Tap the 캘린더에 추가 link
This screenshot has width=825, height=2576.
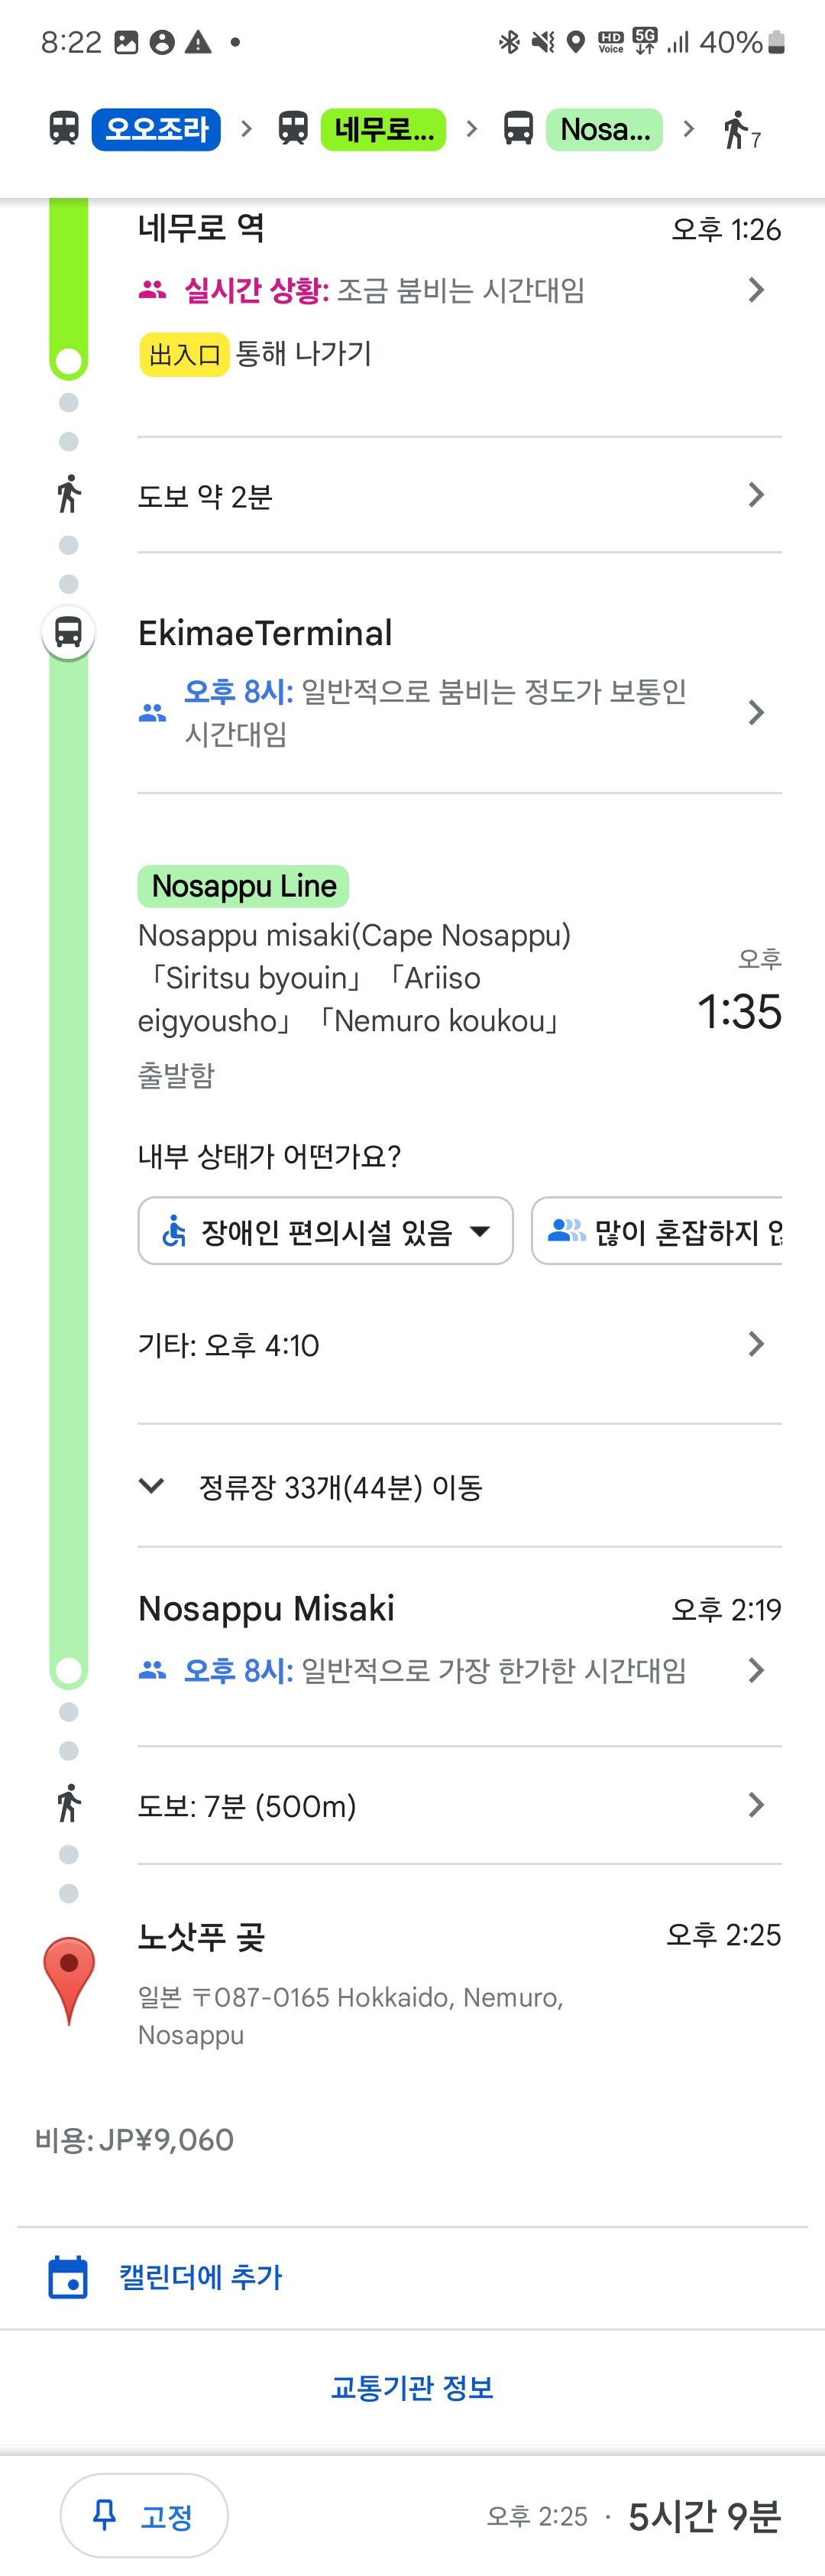pyautogui.click(x=201, y=2277)
